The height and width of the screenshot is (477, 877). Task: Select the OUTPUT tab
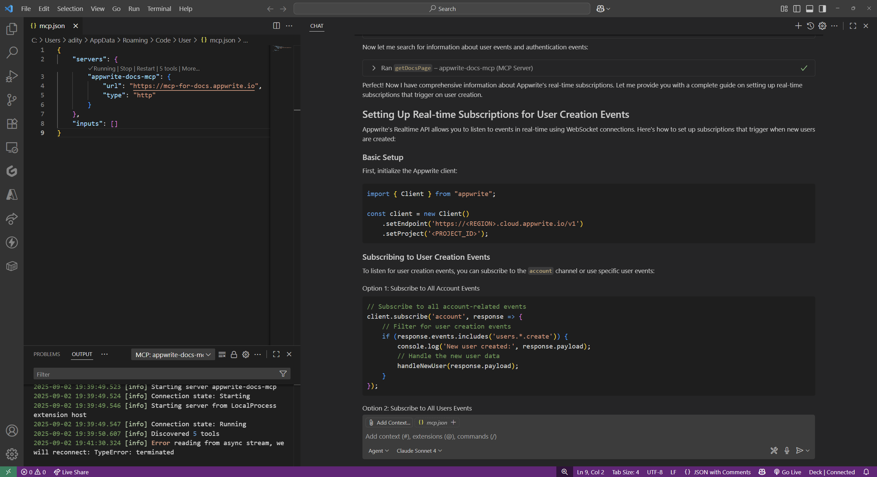[82, 354]
